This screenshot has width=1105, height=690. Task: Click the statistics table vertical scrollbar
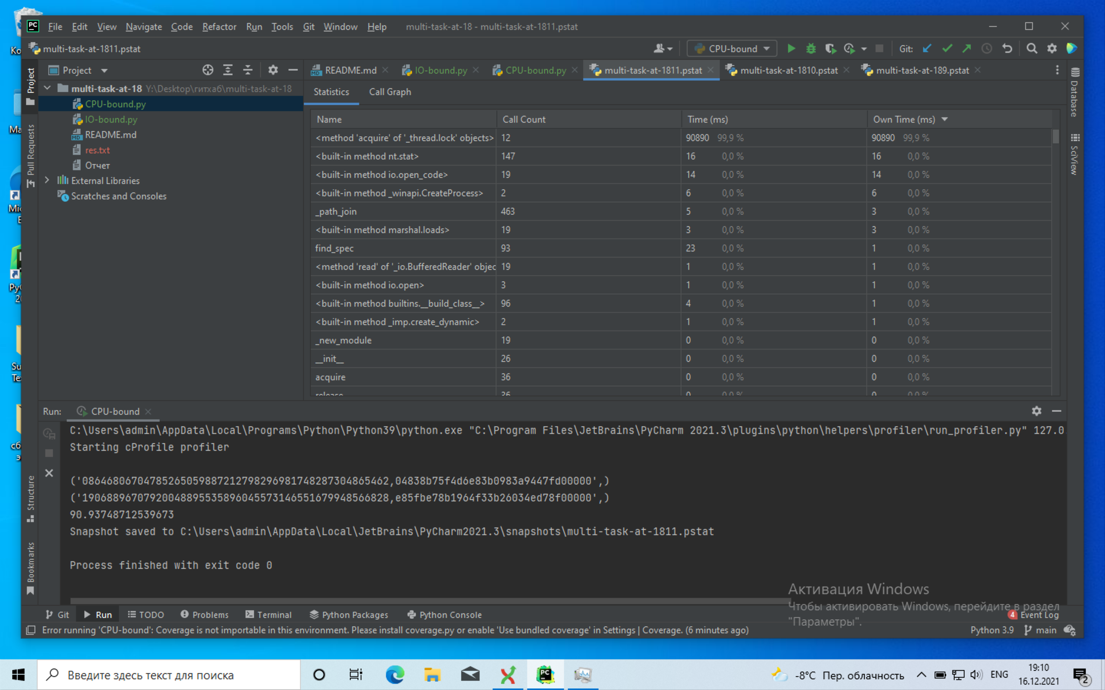pos(1055,137)
